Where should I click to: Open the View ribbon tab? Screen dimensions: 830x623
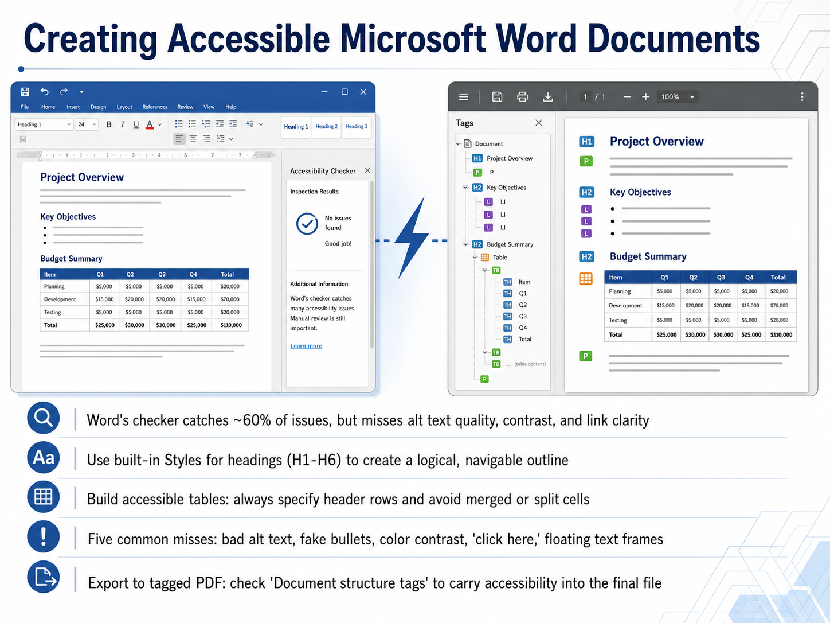(209, 107)
